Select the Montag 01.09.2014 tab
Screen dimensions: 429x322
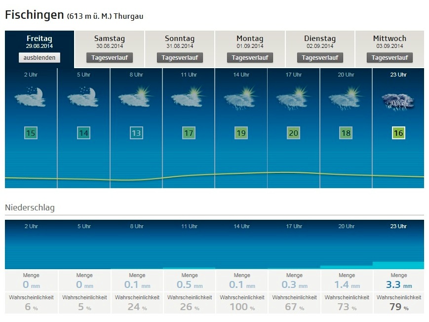click(250, 49)
